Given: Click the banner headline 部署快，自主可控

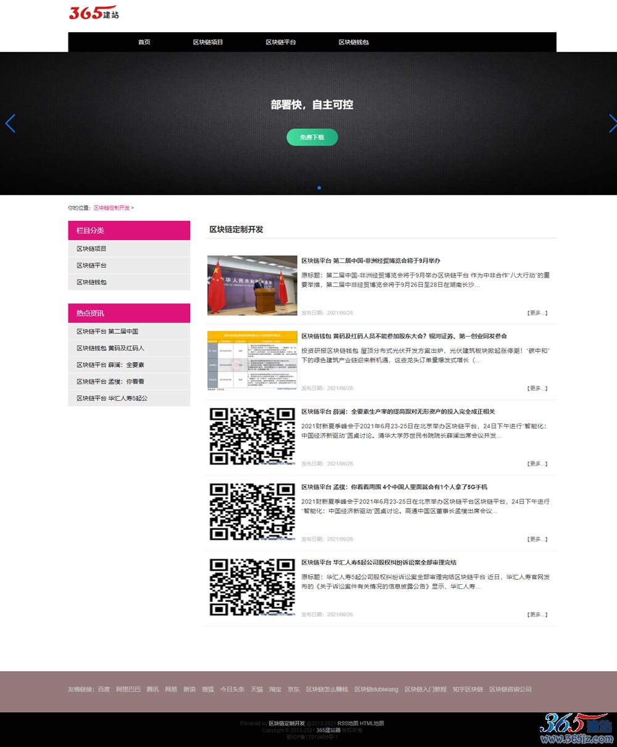Looking at the screenshot, I should pos(312,105).
